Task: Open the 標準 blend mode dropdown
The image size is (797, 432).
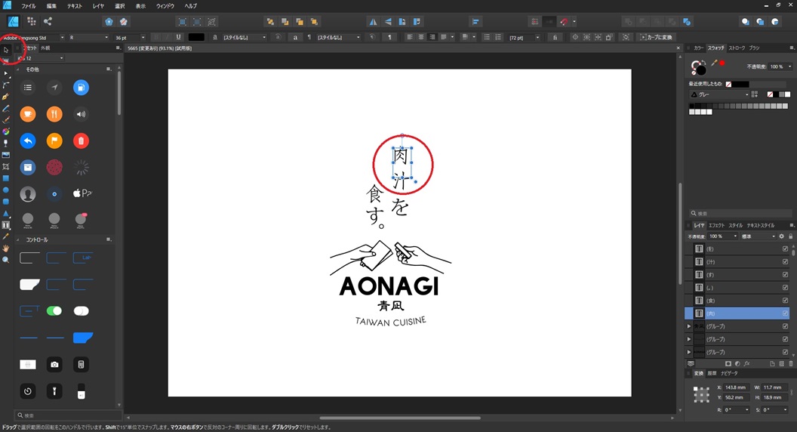Action: pyautogui.click(x=759, y=236)
